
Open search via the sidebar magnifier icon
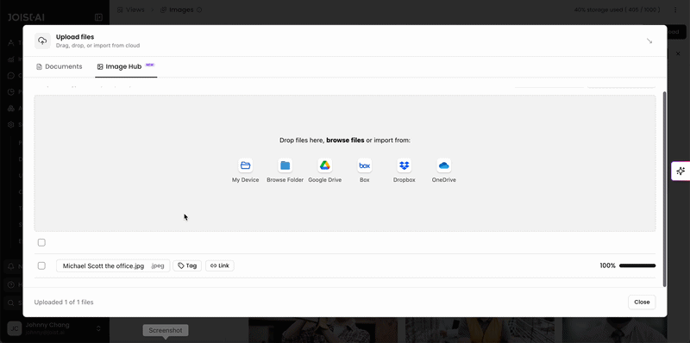11,302
